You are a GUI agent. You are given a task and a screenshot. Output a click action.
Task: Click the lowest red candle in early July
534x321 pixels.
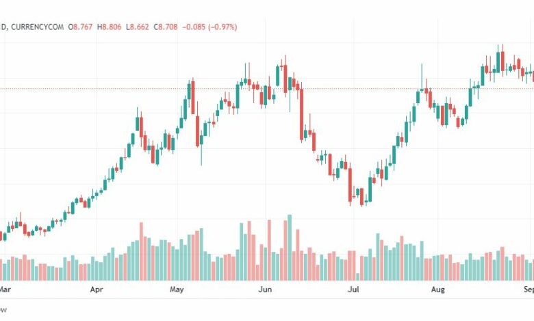361,197
